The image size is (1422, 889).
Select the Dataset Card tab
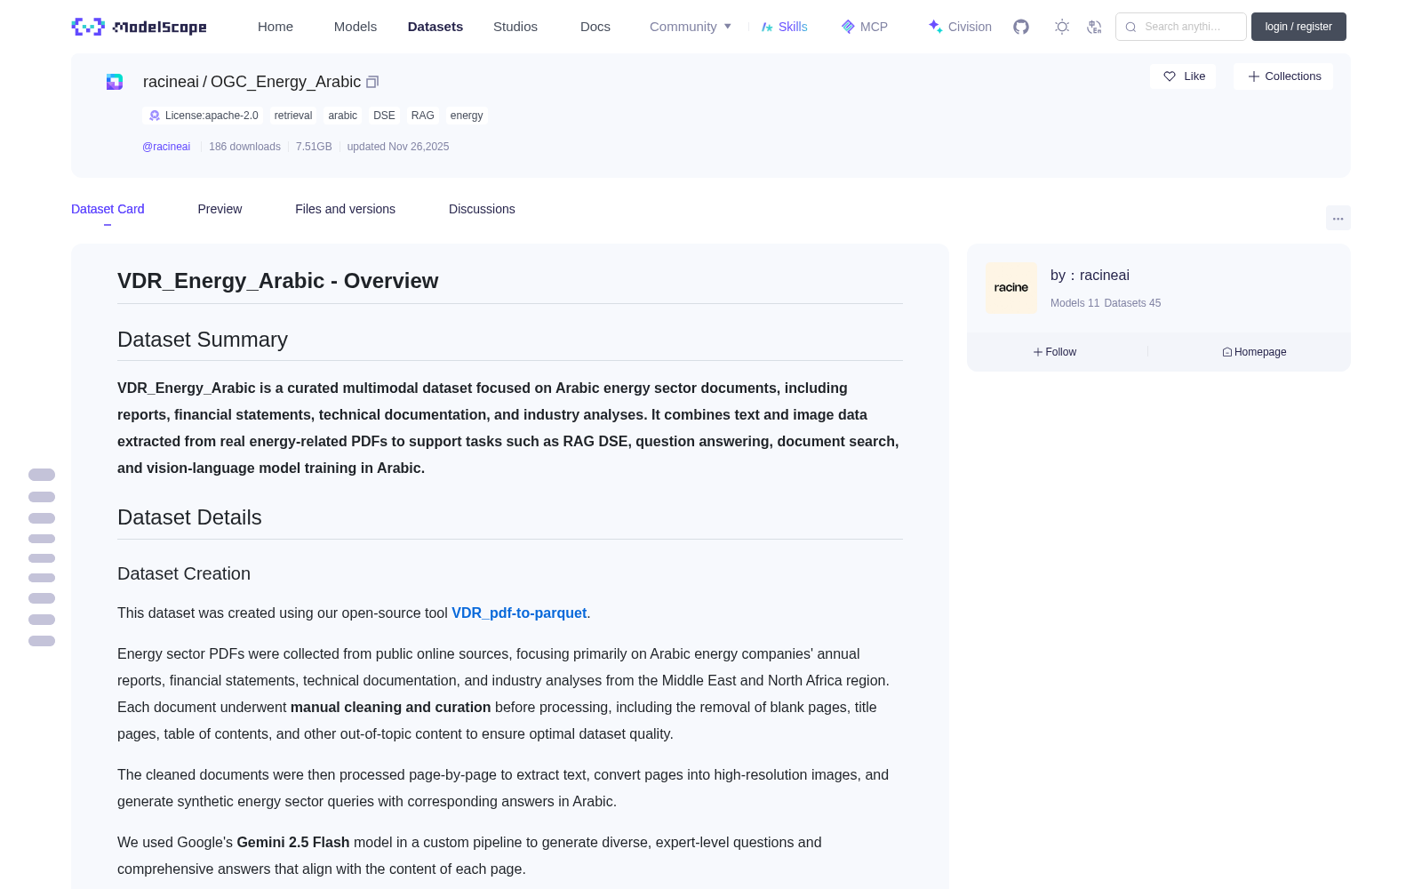click(x=108, y=209)
